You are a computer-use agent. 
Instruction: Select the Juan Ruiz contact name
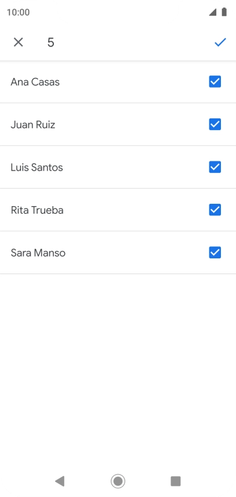[33, 125]
